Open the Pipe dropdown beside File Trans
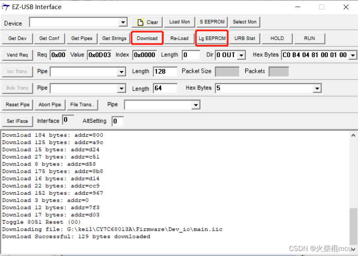 coord(196,105)
